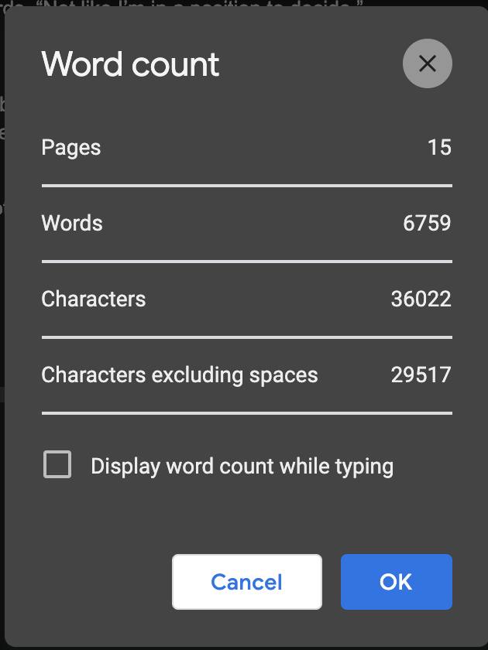
Task: Click the value 29517 for characters without spaces
Action: coord(421,375)
